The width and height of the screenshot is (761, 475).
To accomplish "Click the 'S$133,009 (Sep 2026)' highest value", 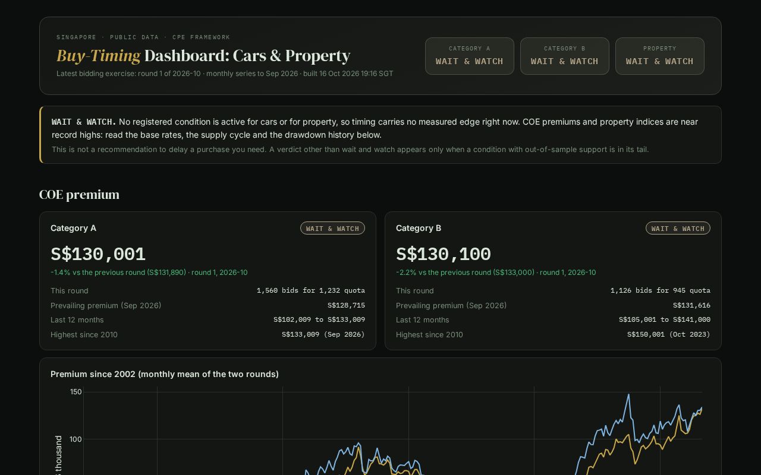I will point(323,334).
